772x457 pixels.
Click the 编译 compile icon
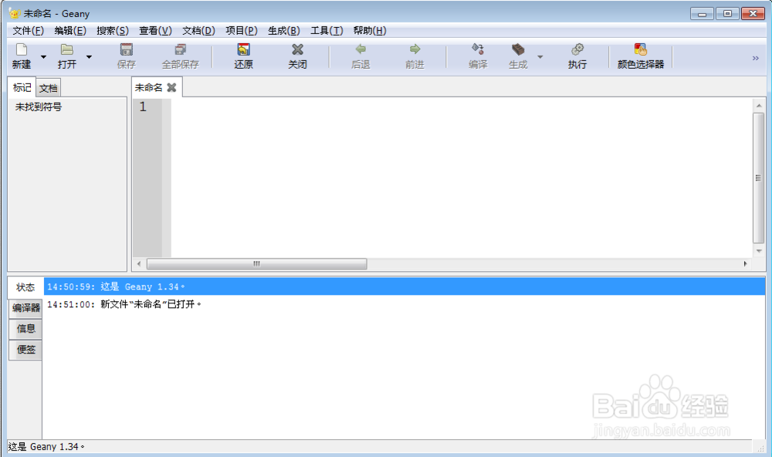click(x=478, y=49)
